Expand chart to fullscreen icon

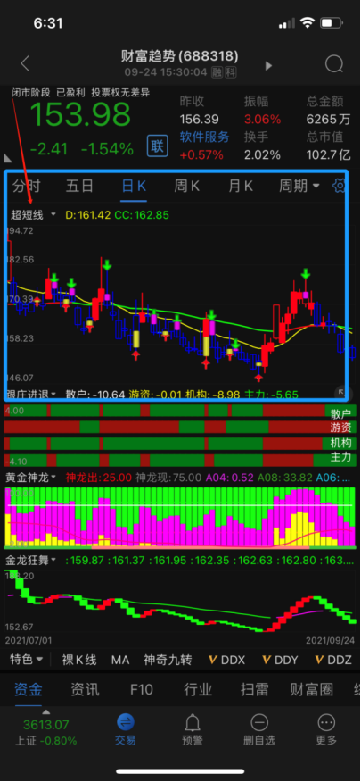point(340,392)
